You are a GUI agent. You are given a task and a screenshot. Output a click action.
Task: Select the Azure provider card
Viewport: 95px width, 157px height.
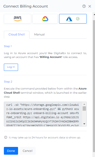(73, 19)
